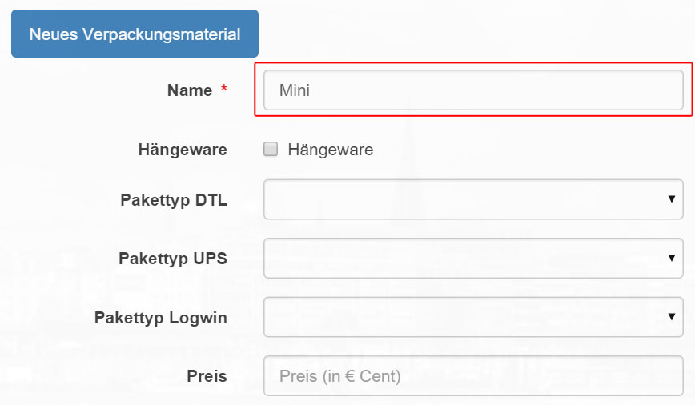Focus the Preis input field
Image resolution: width=695 pixels, height=405 pixels.
click(473, 375)
